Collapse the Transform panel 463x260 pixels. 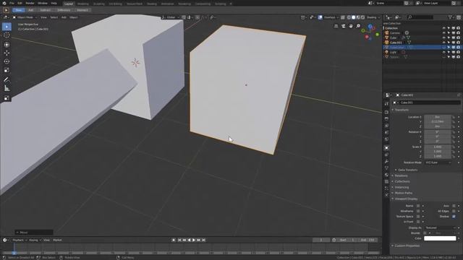pyautogui.click(x=402, y=110)
